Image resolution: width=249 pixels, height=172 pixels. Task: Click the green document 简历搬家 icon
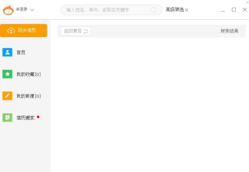[x=7, y=117]
